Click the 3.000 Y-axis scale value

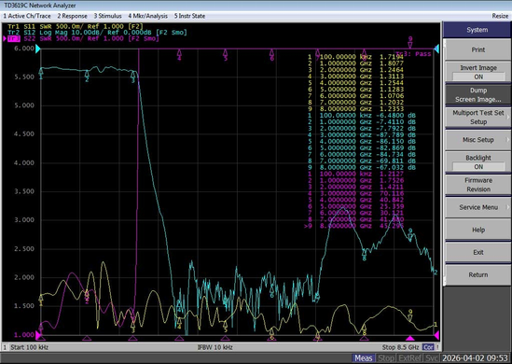point(24,220)
